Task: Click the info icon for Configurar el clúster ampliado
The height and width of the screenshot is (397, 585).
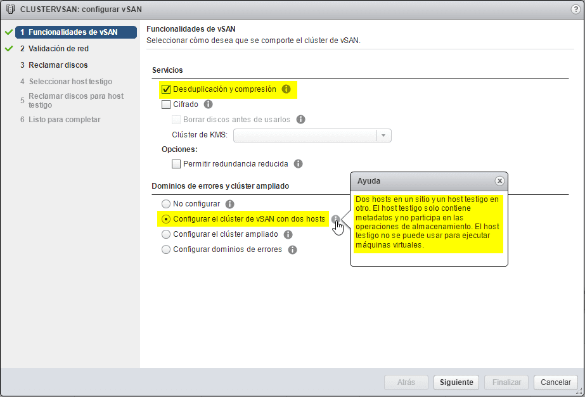Action: coord(288,234)
